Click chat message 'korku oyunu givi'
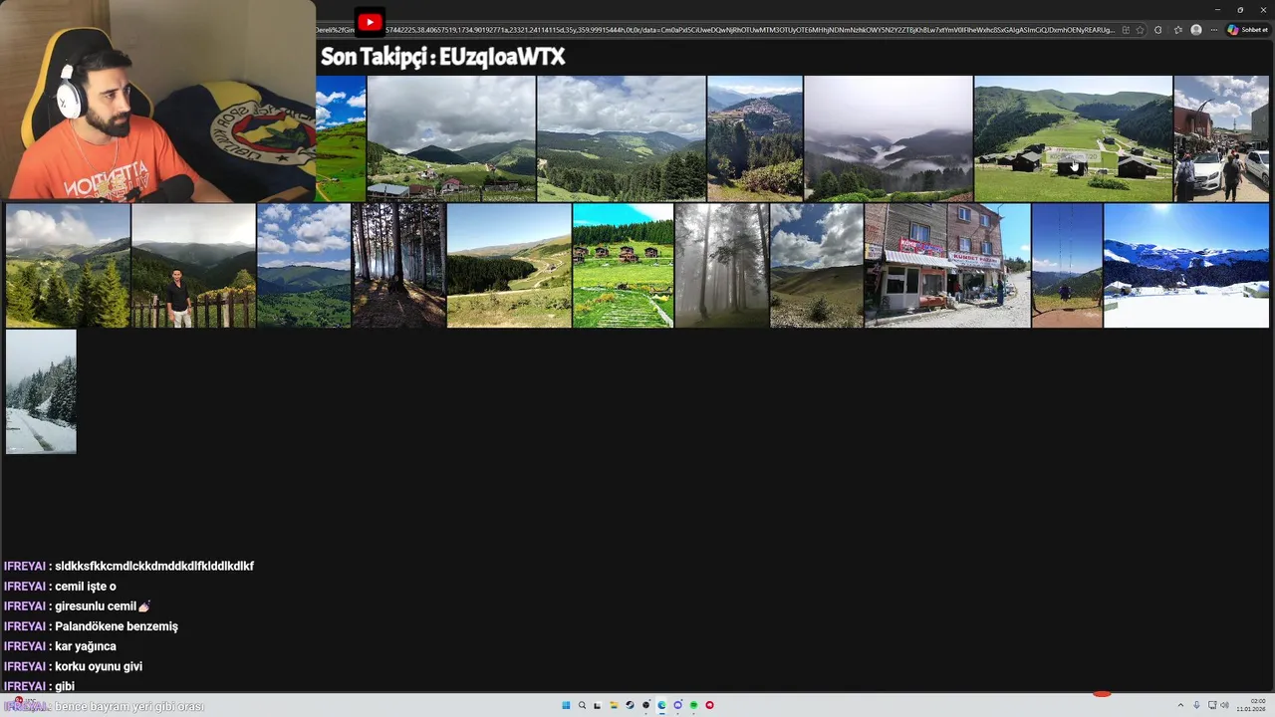 pyautogui.click(x=99, y=666)
